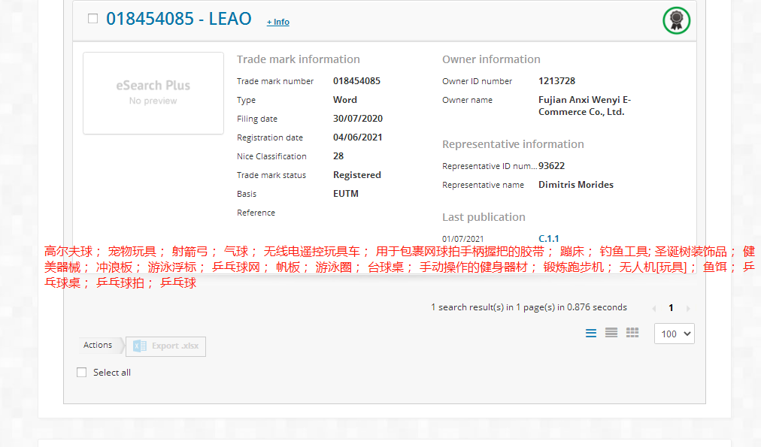This screenshot has width=761, height=447.
Task: Click the Owner ID number 1213728
Action: [556, 81]
